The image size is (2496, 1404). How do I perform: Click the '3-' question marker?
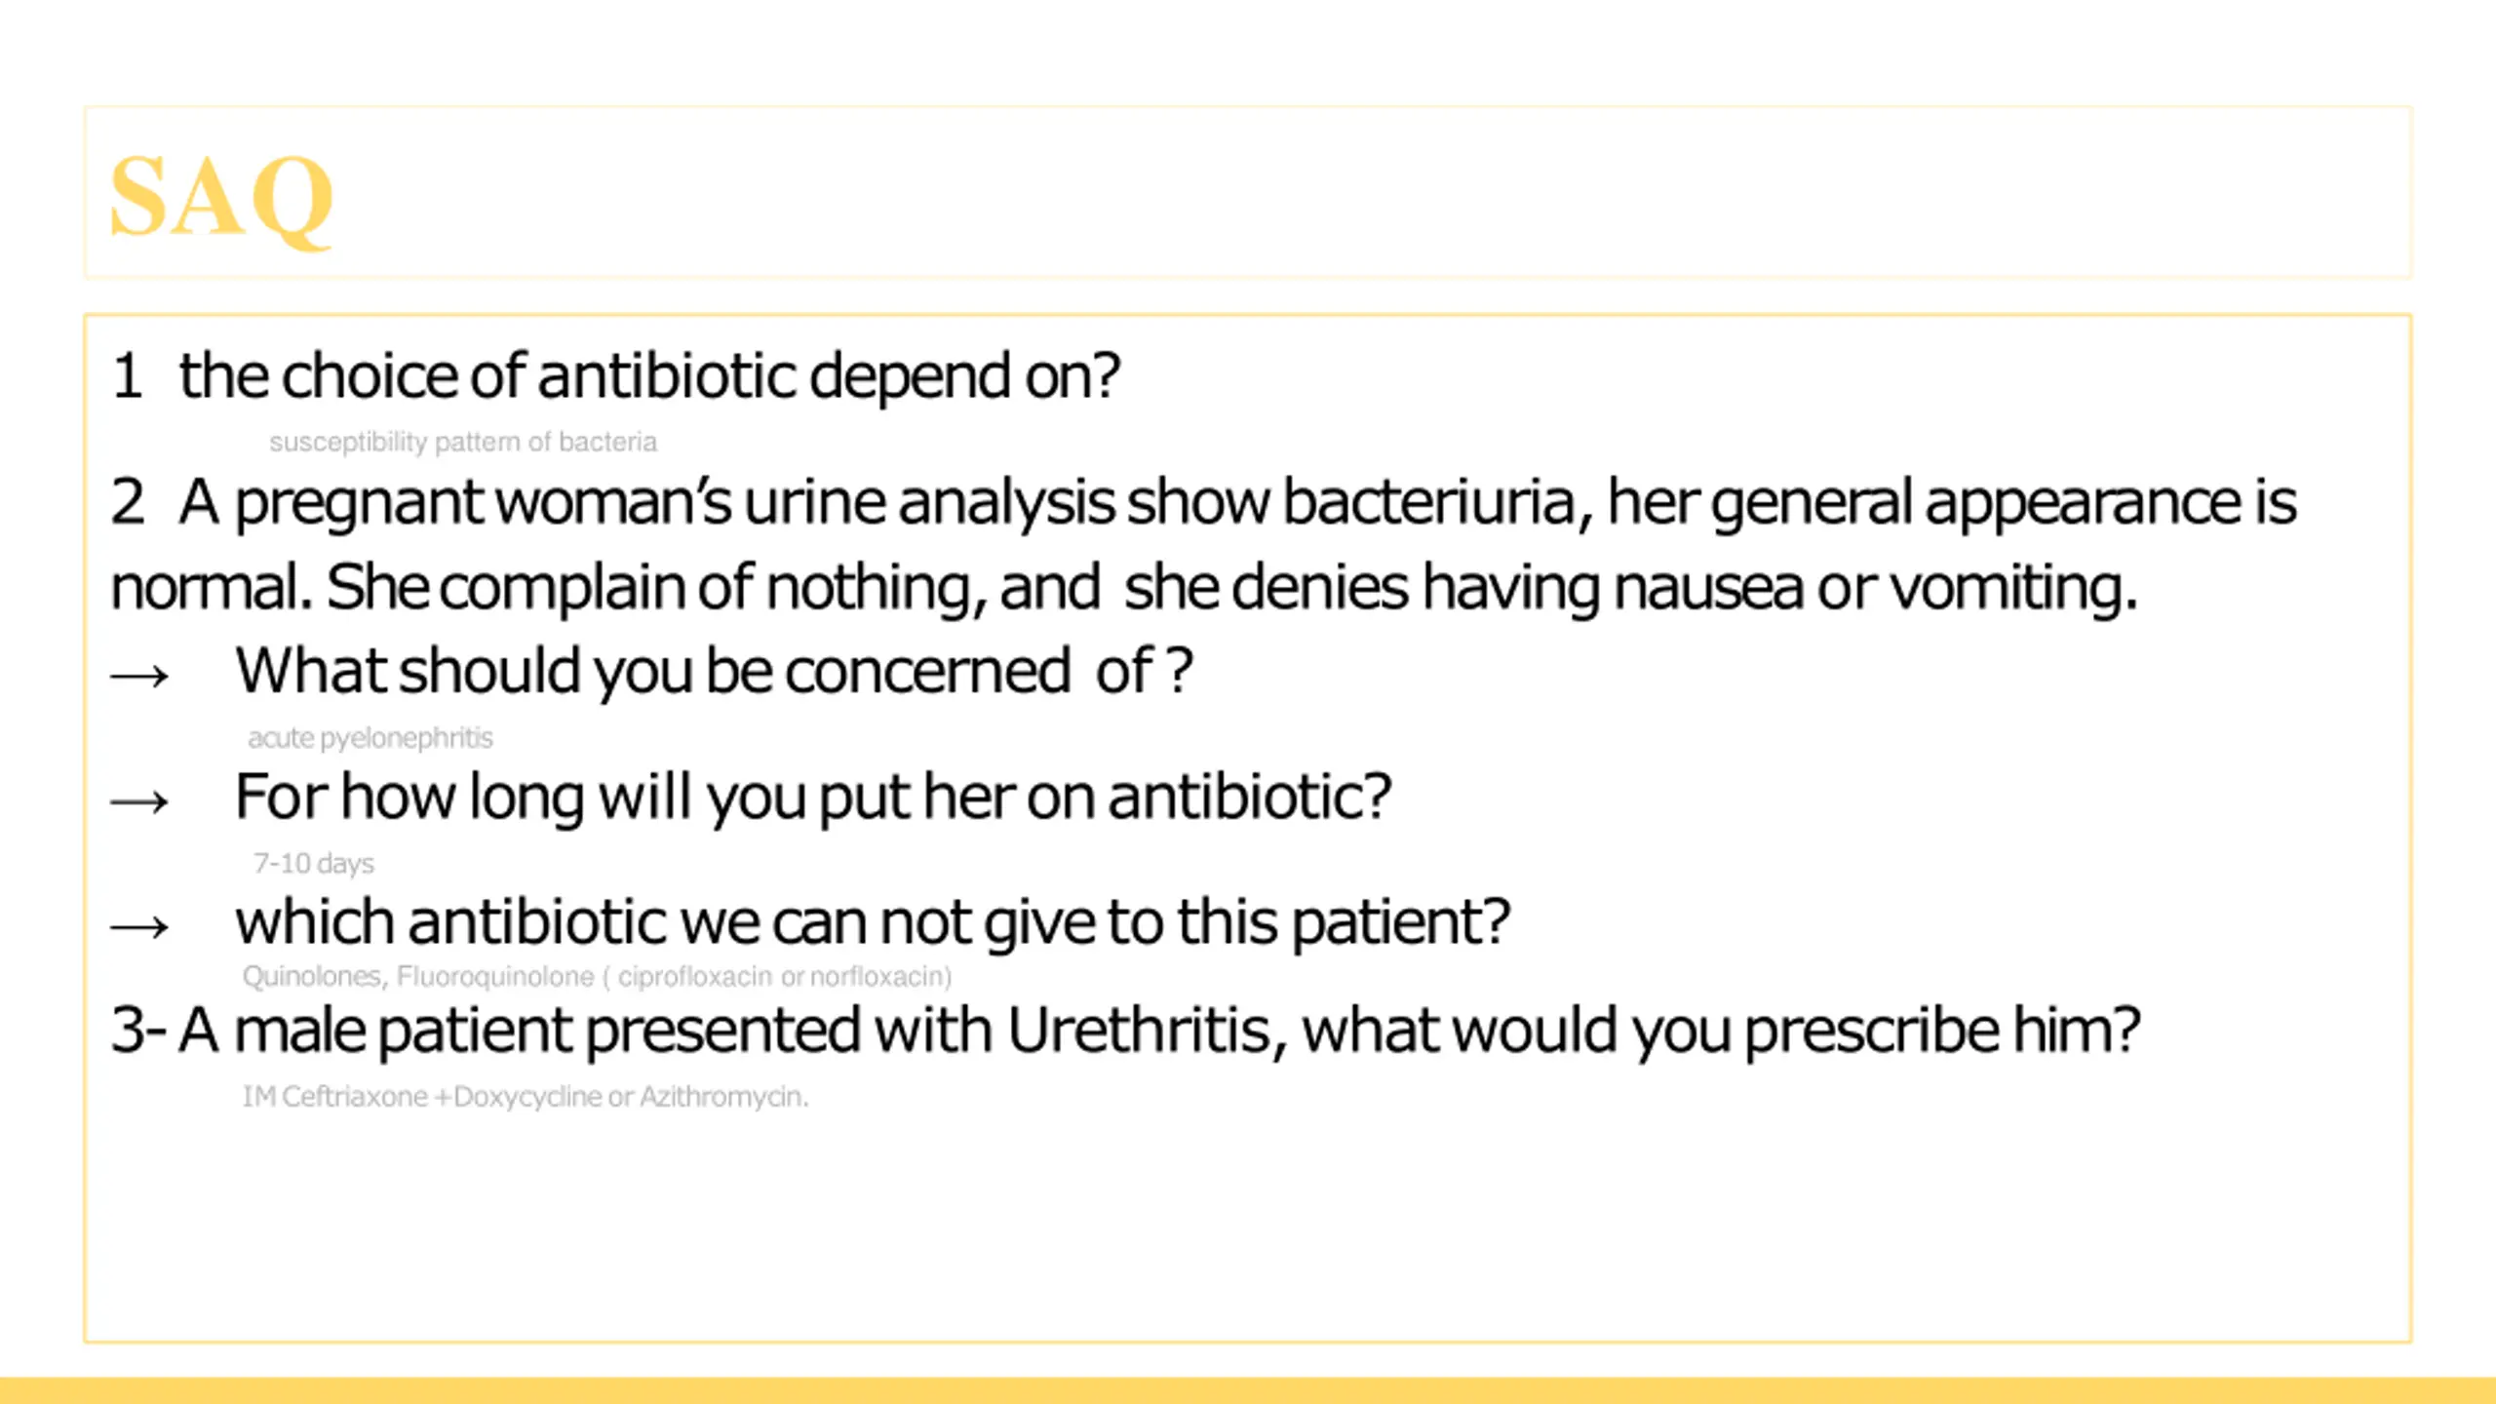point(138,1032)
